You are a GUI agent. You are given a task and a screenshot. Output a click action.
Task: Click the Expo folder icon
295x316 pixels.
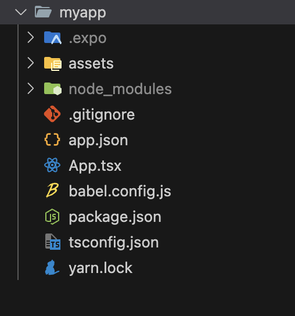tap(53, 38)
